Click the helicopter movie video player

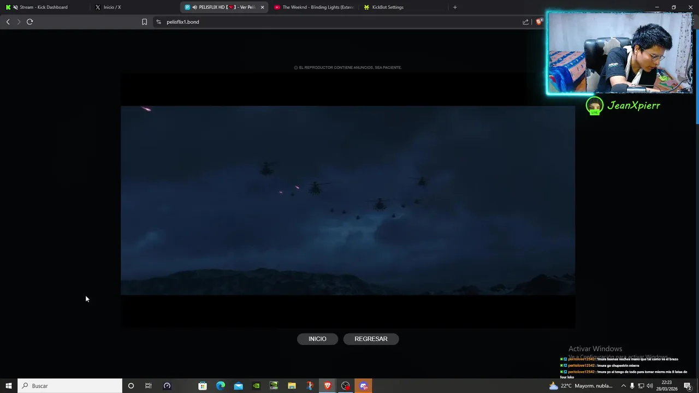click(x=348, y=200)
